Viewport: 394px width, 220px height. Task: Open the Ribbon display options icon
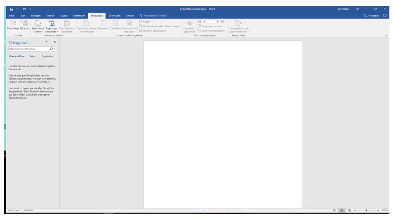click(x=357, y=9)
